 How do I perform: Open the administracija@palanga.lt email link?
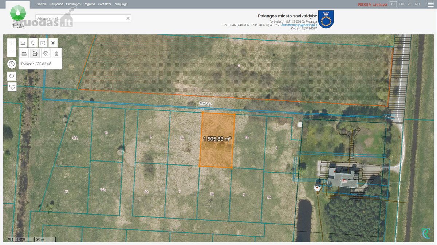click(299, 25)
